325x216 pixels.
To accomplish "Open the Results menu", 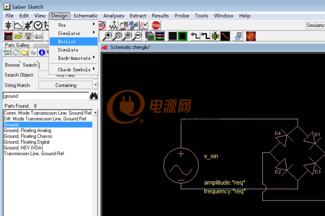I will coord(160,16).
